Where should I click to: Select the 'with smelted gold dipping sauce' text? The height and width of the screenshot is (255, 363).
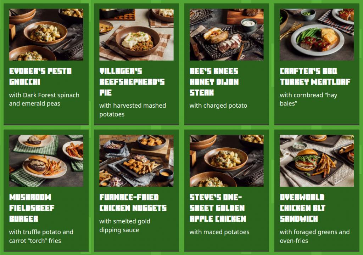(125, 226)
